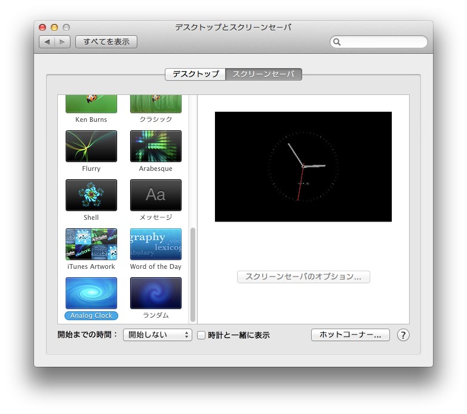This screenshot has width=467, height=414.
Task: Go back with the left arrow button
Action: [47, 42]
